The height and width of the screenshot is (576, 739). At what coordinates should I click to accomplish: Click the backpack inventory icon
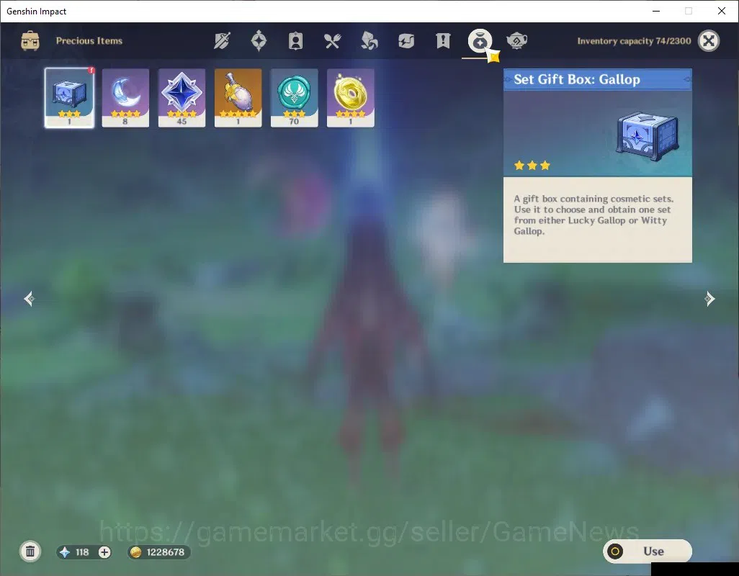[30, 41]
